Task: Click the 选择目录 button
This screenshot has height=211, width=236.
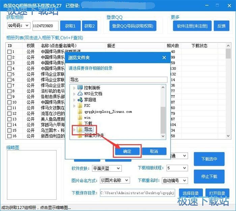Action: point(191,193)
